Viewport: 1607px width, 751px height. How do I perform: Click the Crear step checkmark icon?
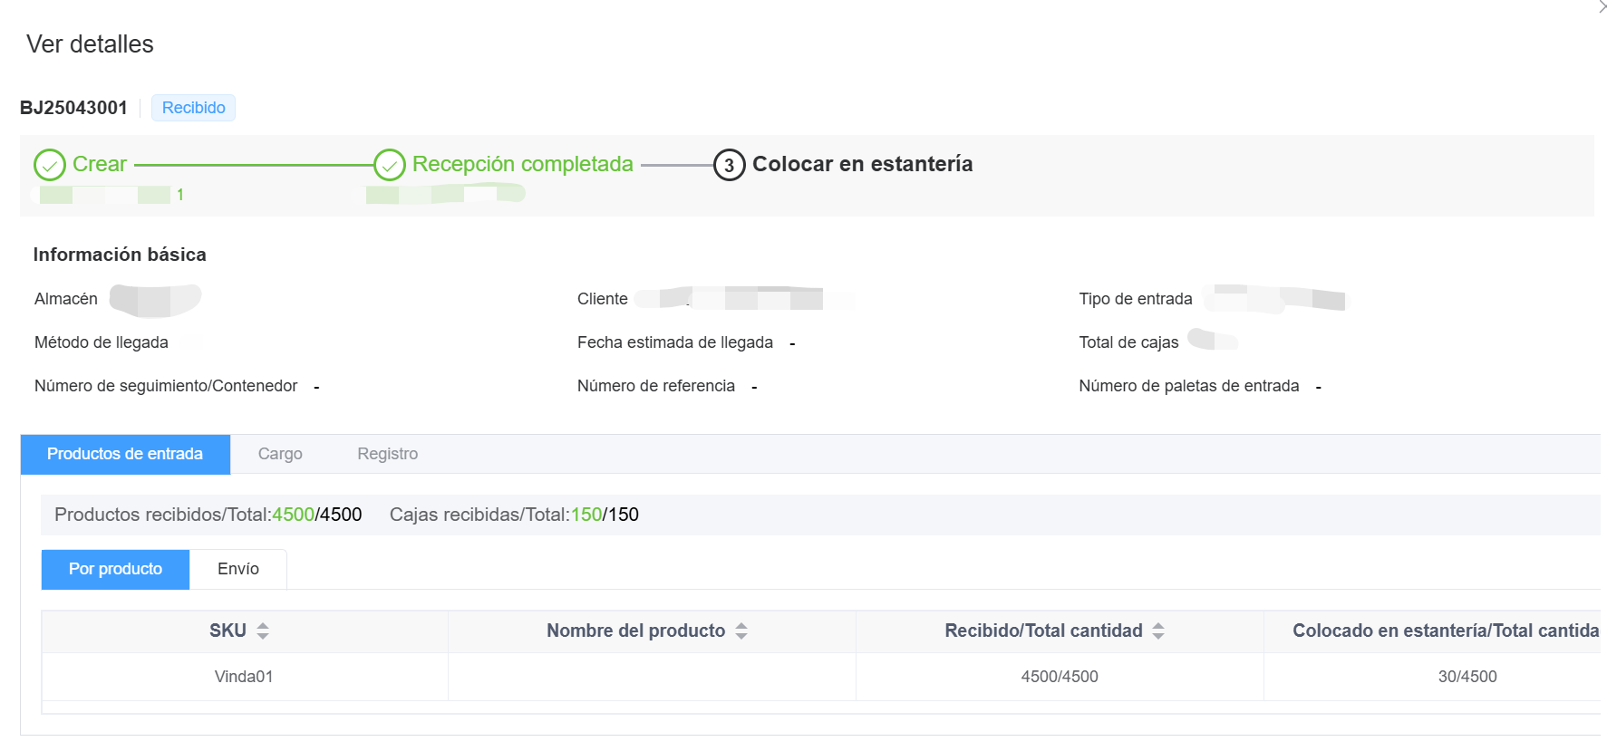pyautogui.click(x=50, y=165)
